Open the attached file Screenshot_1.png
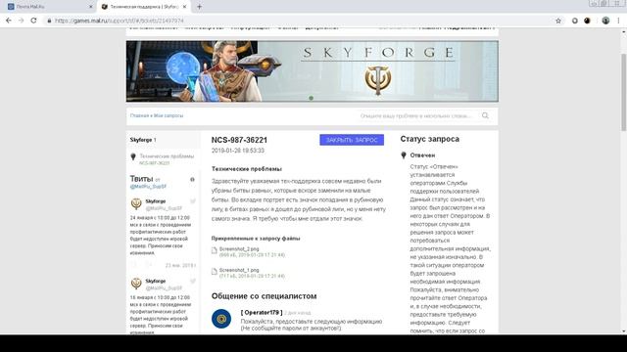The height and width of the screenshot is (352, 627). (x=239, y=270)
